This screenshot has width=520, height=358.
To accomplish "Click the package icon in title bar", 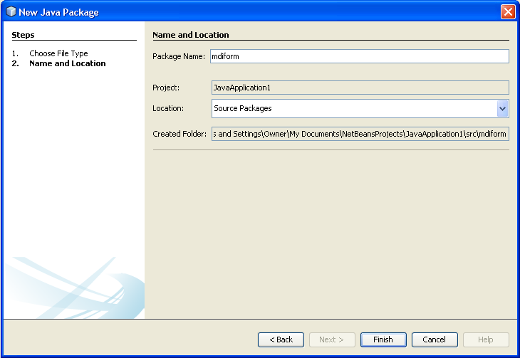I will click(11, 11).
